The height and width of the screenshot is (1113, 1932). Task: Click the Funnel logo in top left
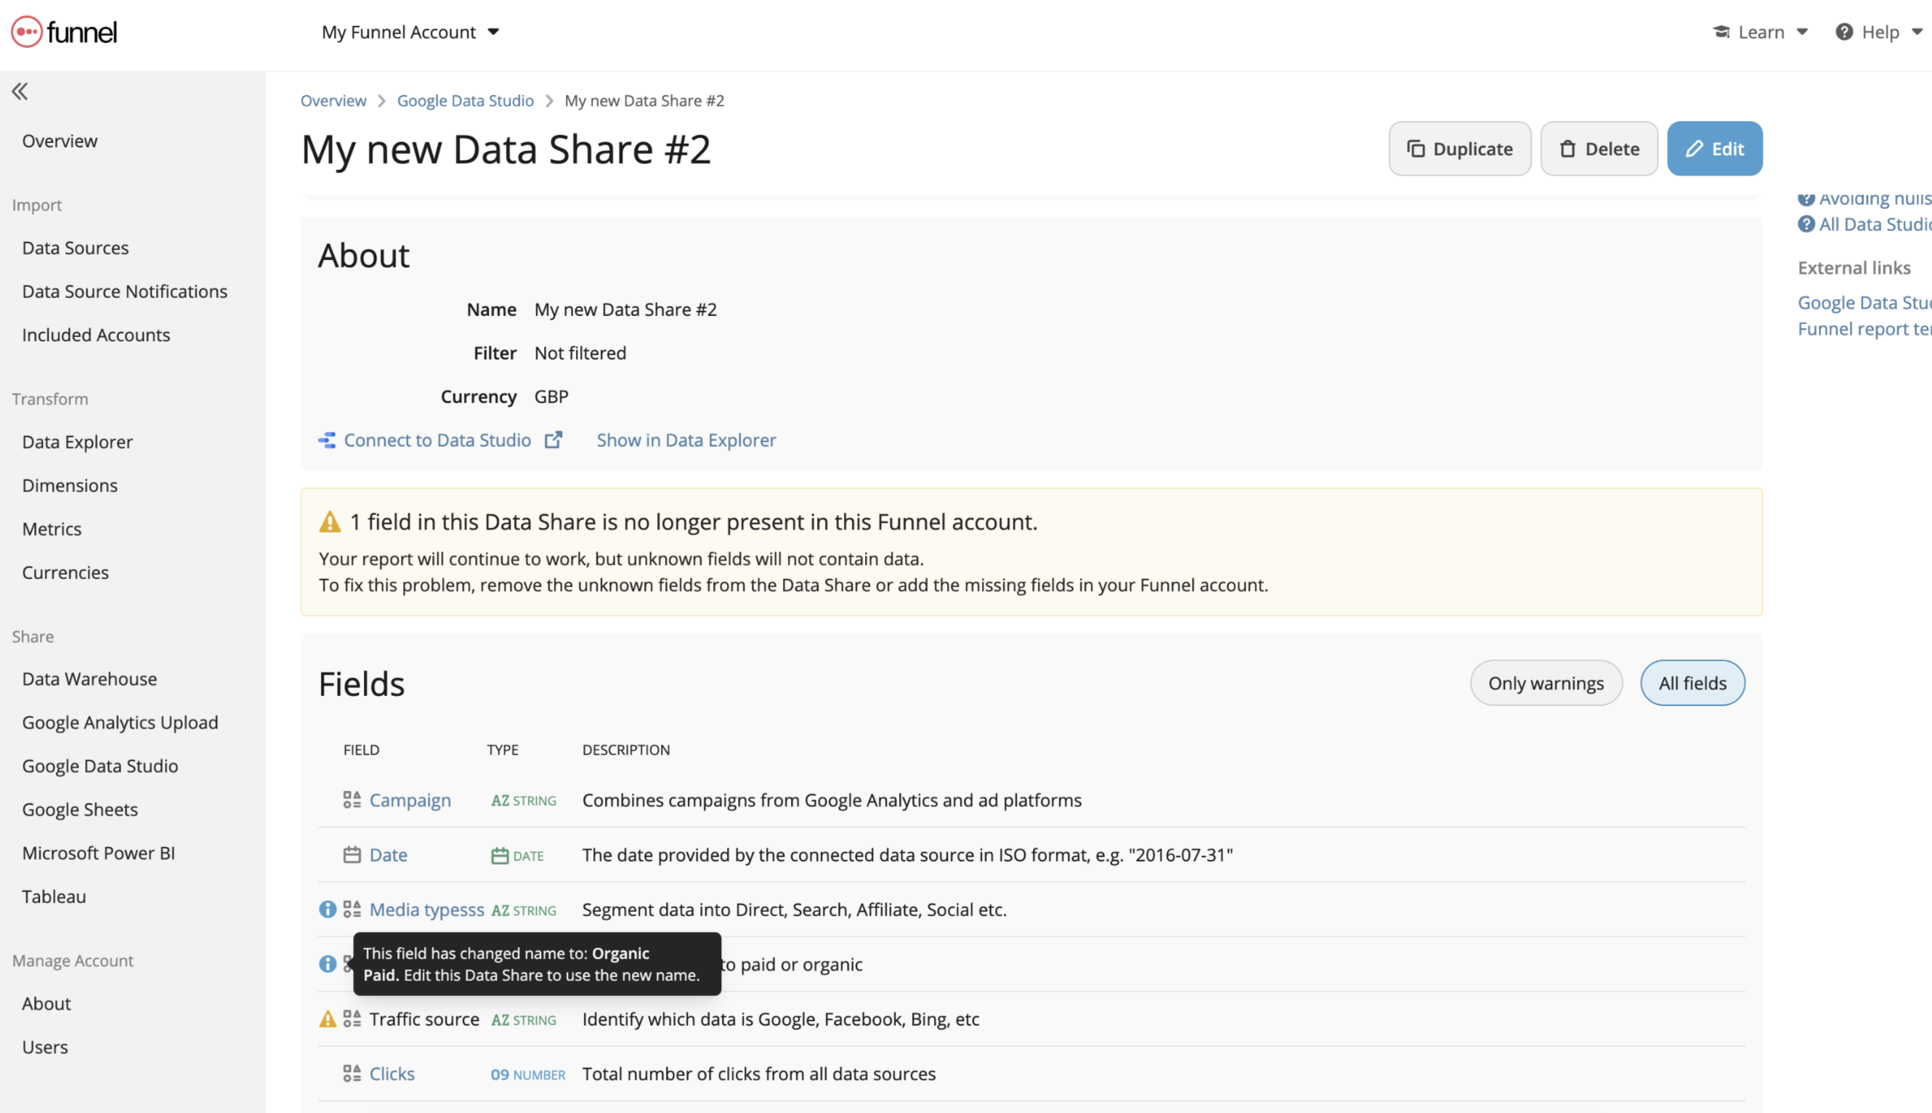(x=64, y=33)
